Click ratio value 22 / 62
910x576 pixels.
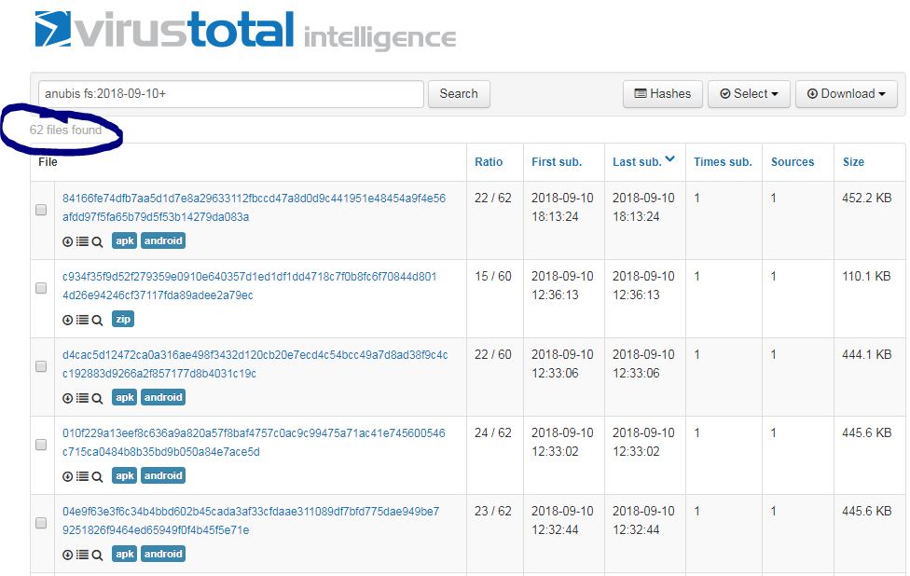tap(492, 198)
